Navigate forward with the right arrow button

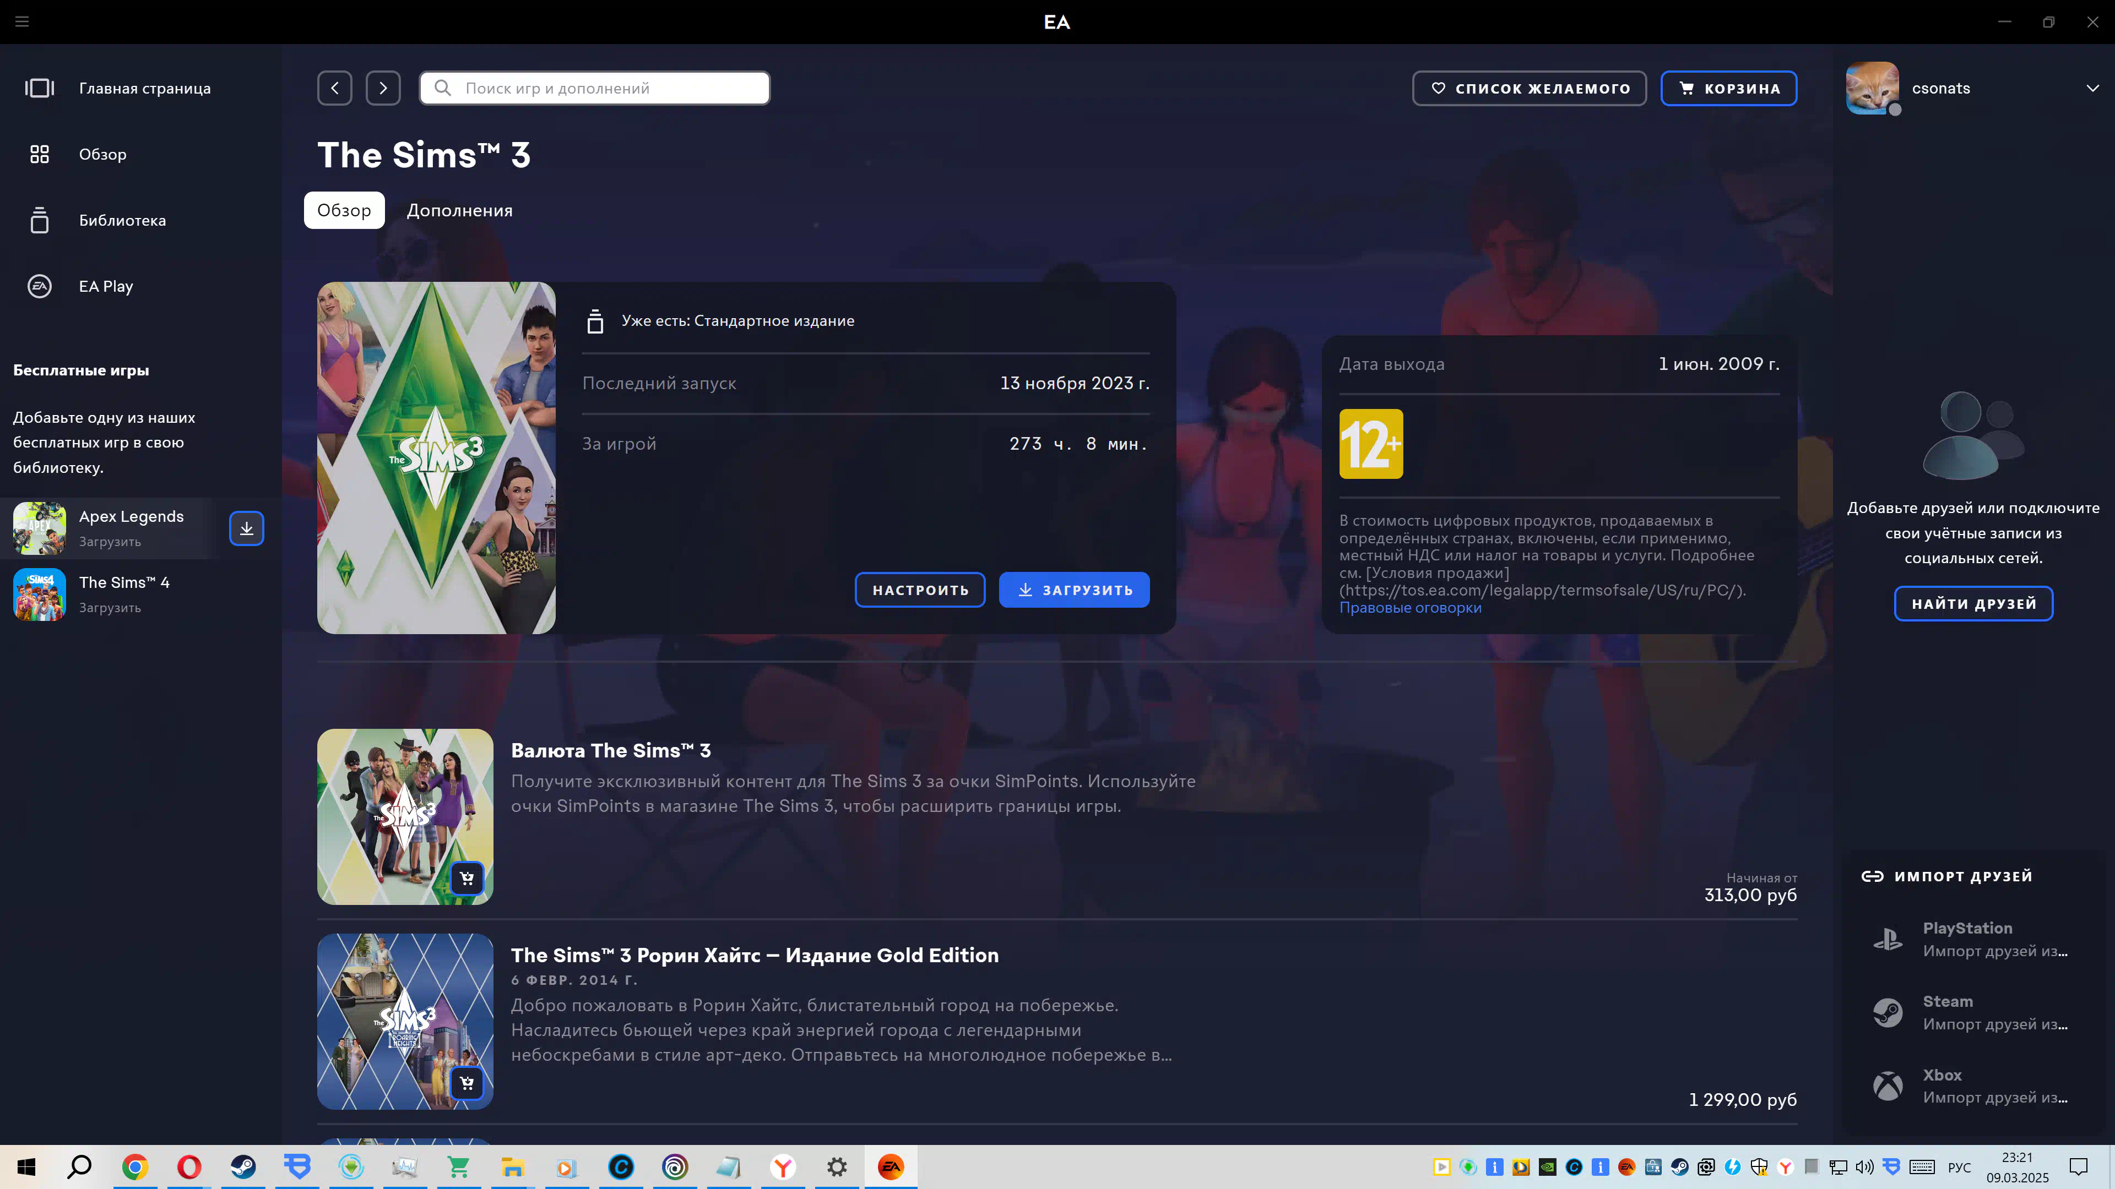[x=383, y=88]
